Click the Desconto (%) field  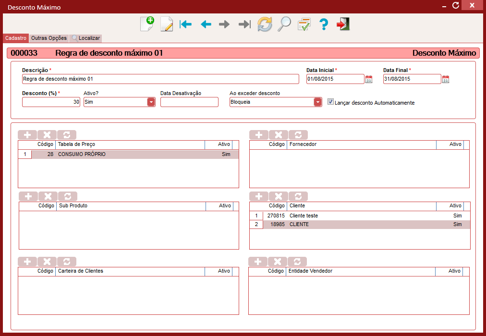click(x=51, y=102)
